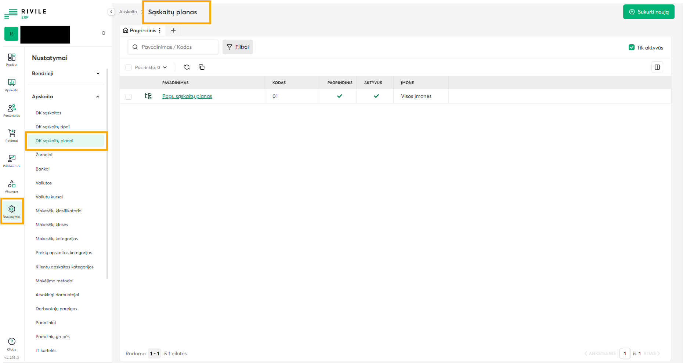
Task: Click the refresh table icon
Action: pos(187,67)
